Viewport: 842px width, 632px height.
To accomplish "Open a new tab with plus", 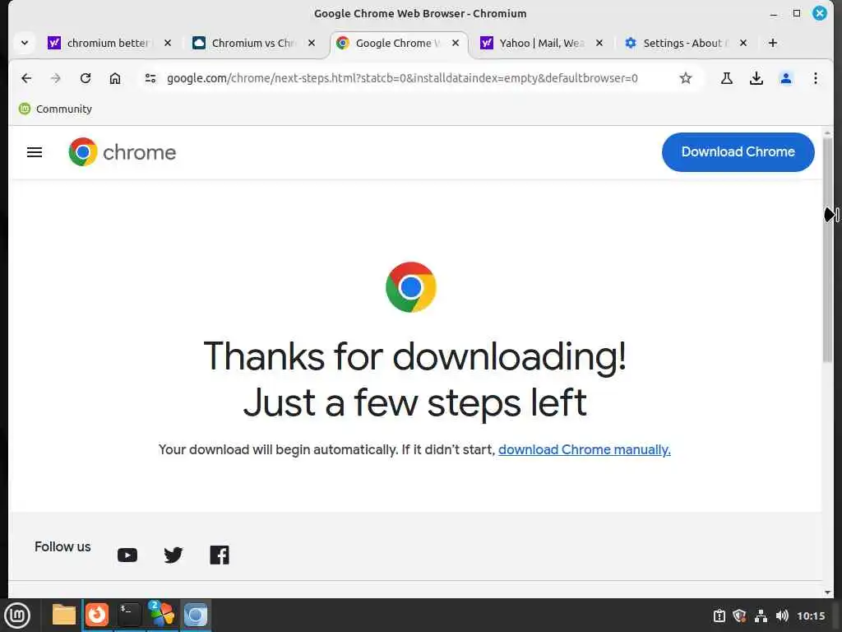I will pyautogui.click(x=773, y=43).
